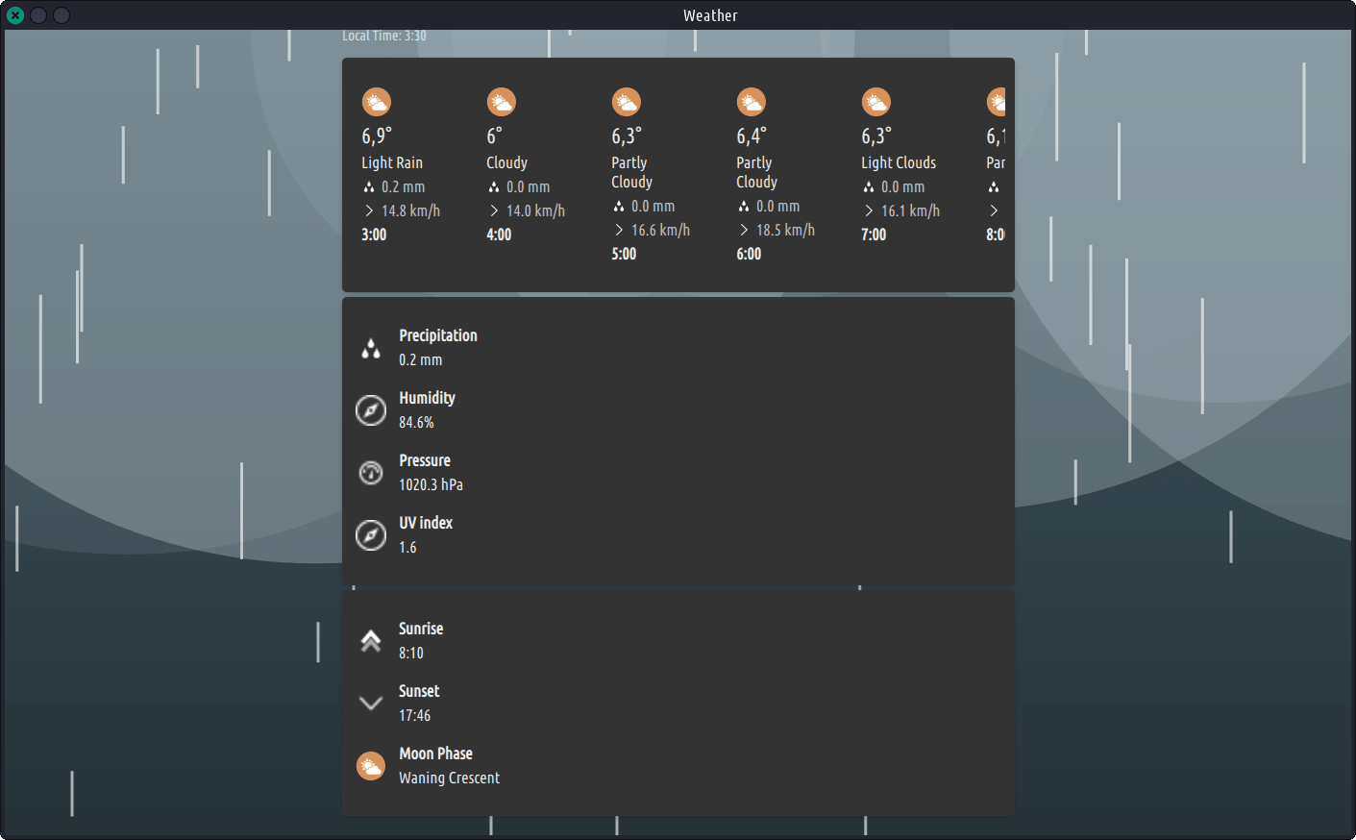Select the 6:00 hourly forecast time
This screenshot has width=1356, height=840.
749,254
